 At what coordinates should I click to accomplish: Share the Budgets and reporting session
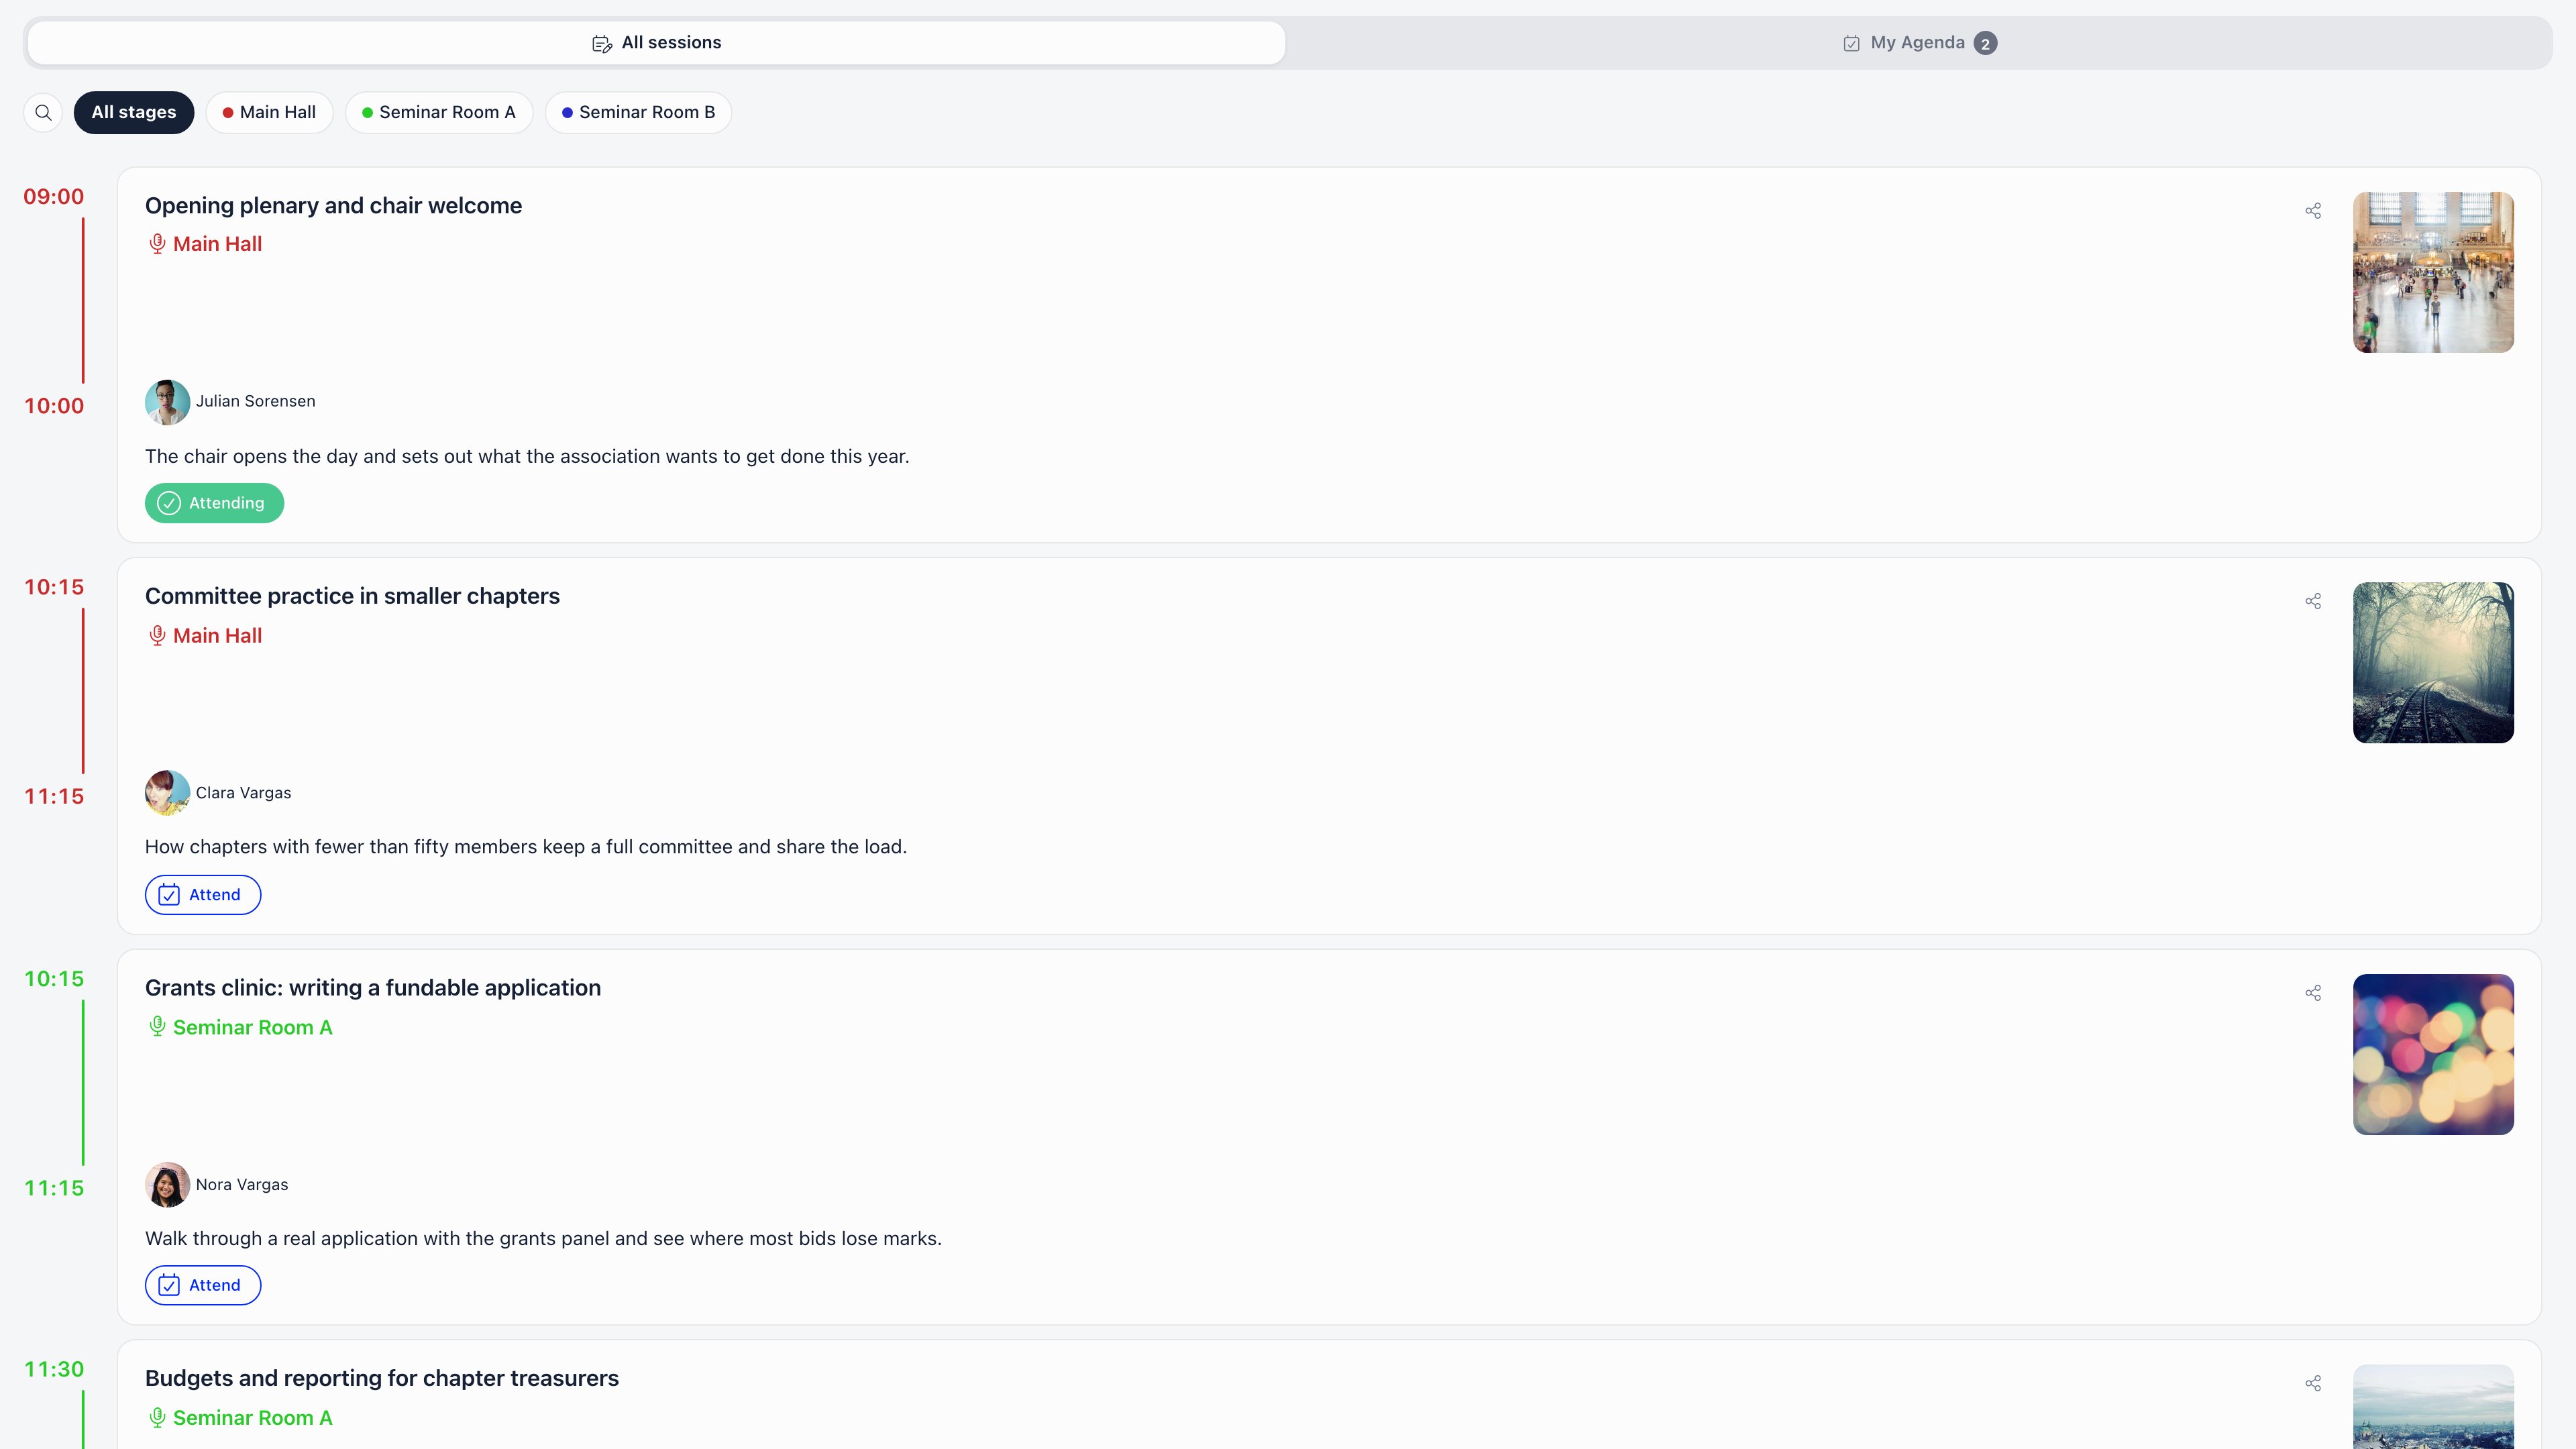click(2313, 1384)
